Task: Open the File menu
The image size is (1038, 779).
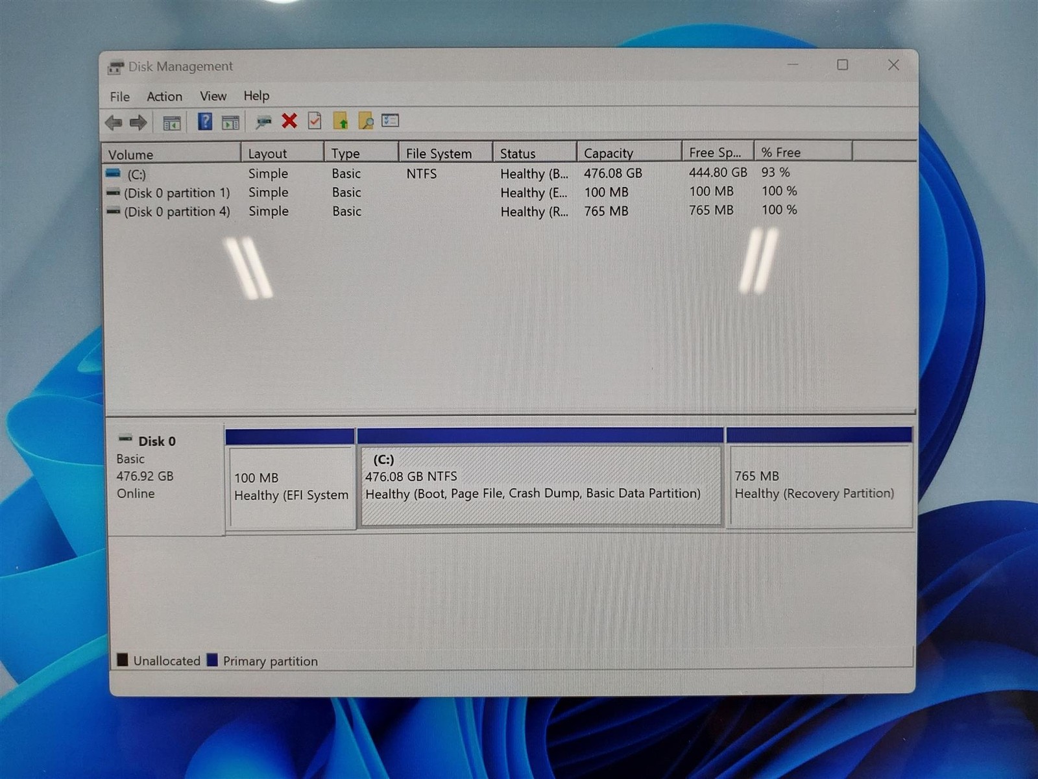Action: [119, 97]
